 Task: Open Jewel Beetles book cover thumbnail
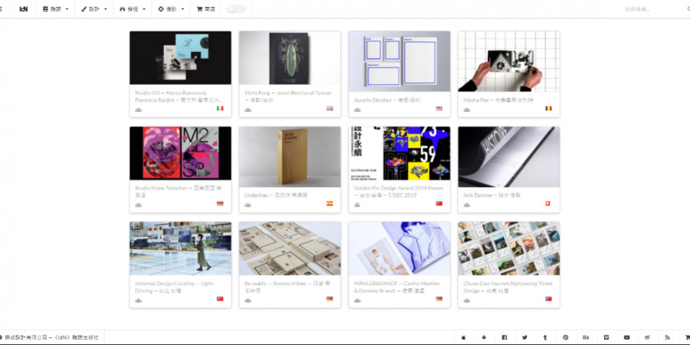coord(290,58)
